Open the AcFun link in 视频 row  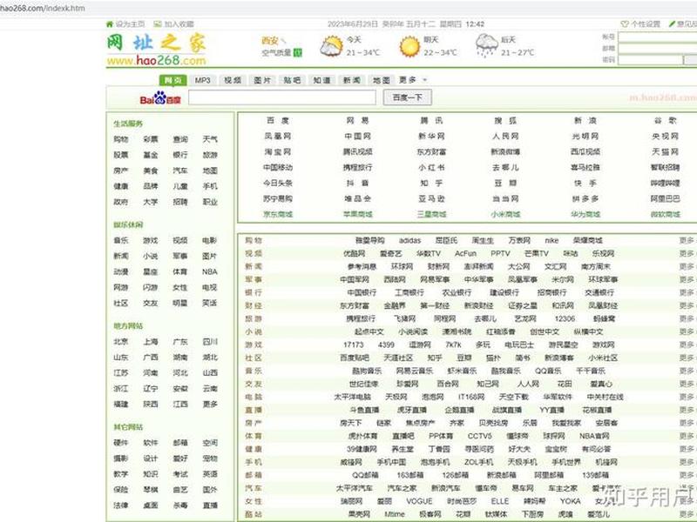coord(465,253)
